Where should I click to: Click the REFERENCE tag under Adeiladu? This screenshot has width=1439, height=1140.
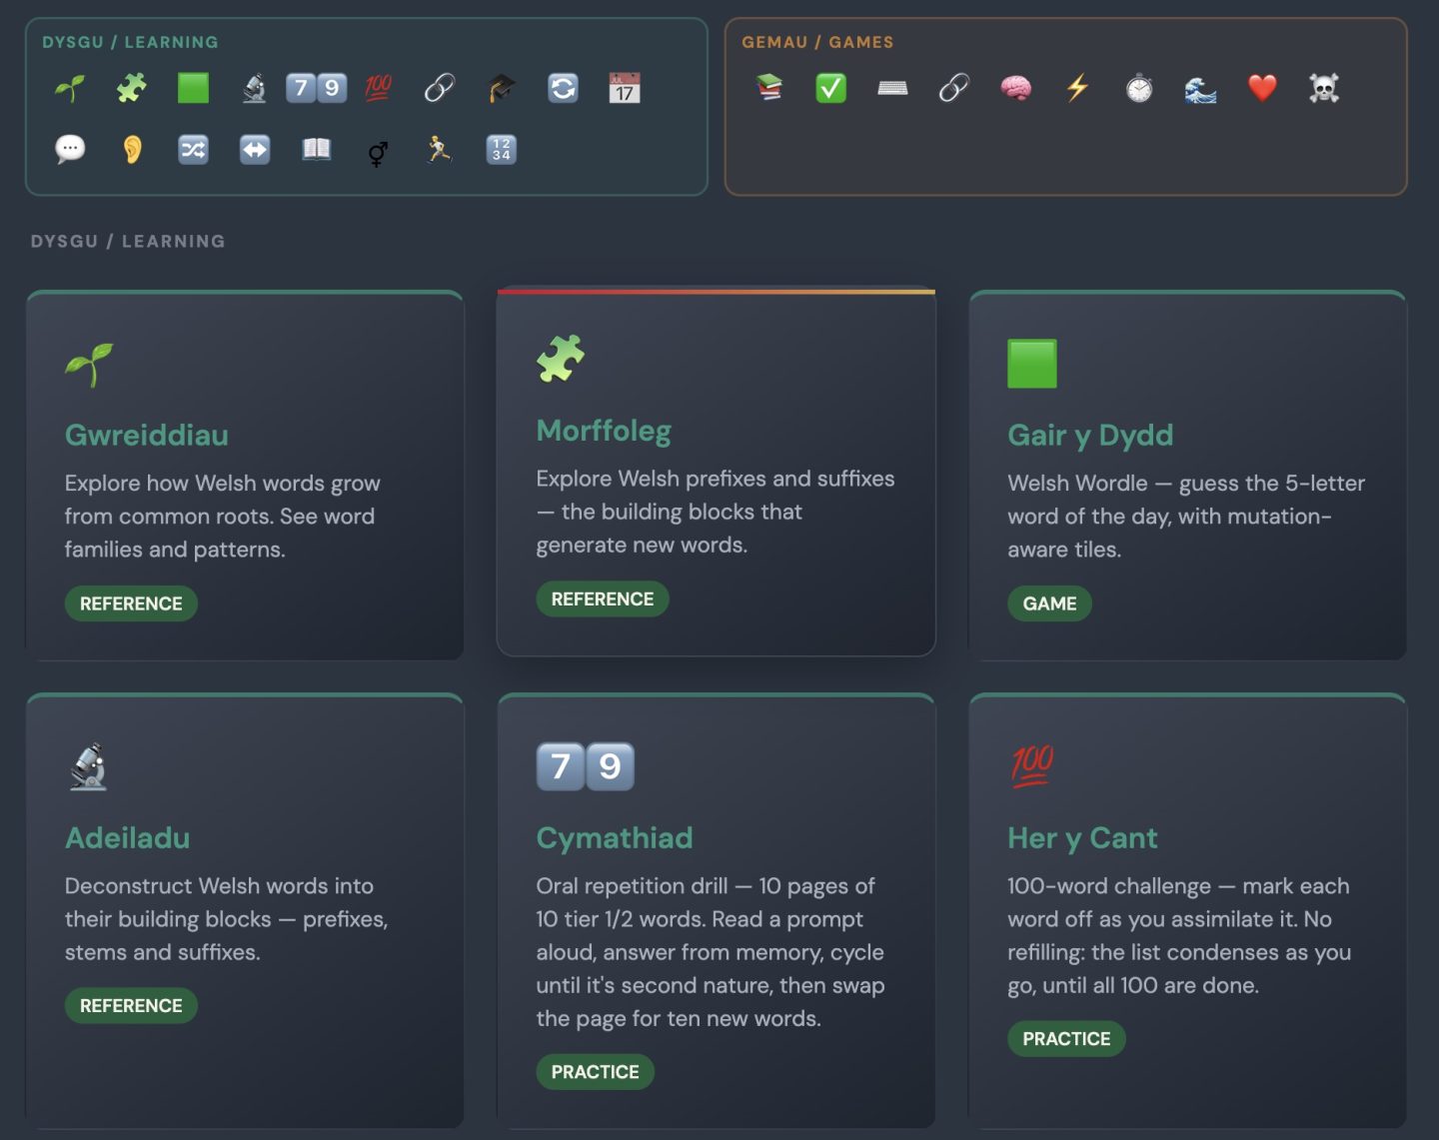131,1006
